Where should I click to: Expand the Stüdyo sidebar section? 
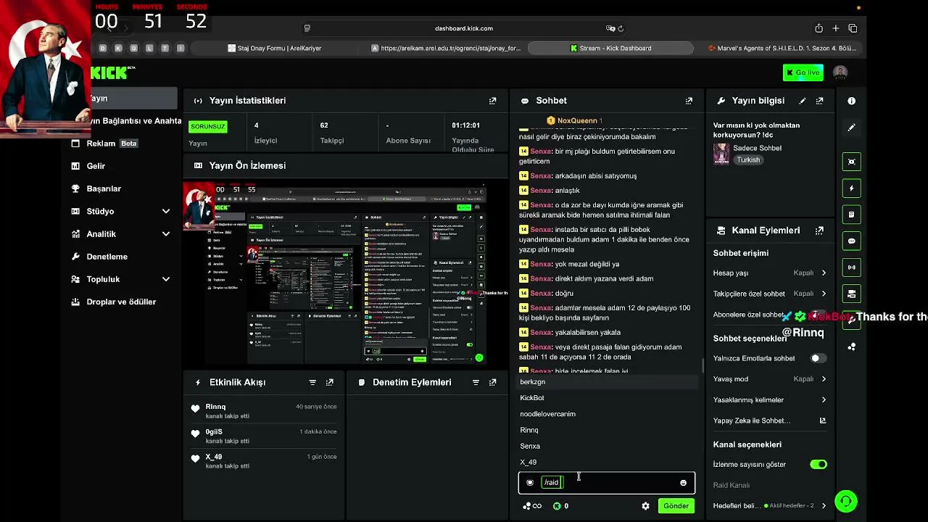166,212
